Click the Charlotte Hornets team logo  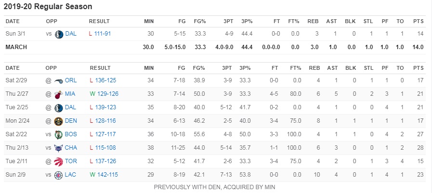tap(58, 148)
